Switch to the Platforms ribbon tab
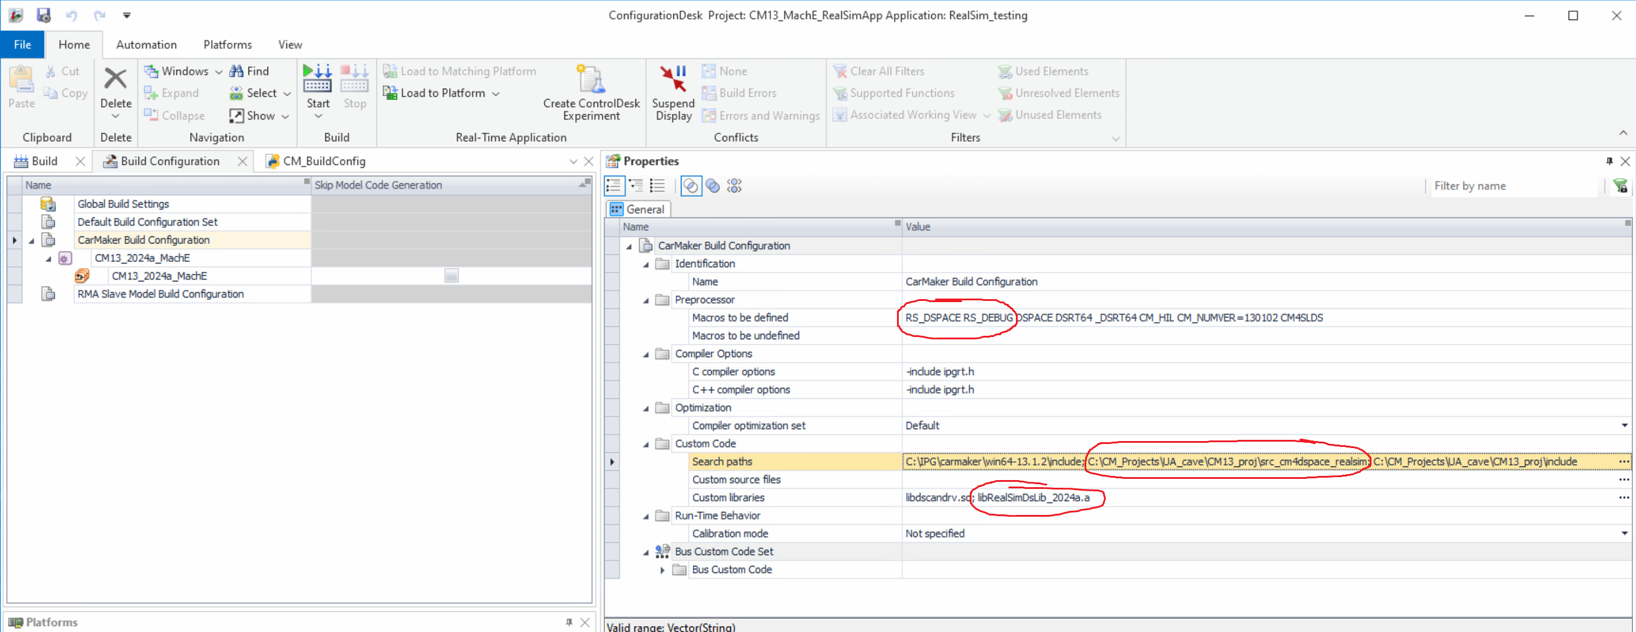1636x632 pixels. click(227, 44)
